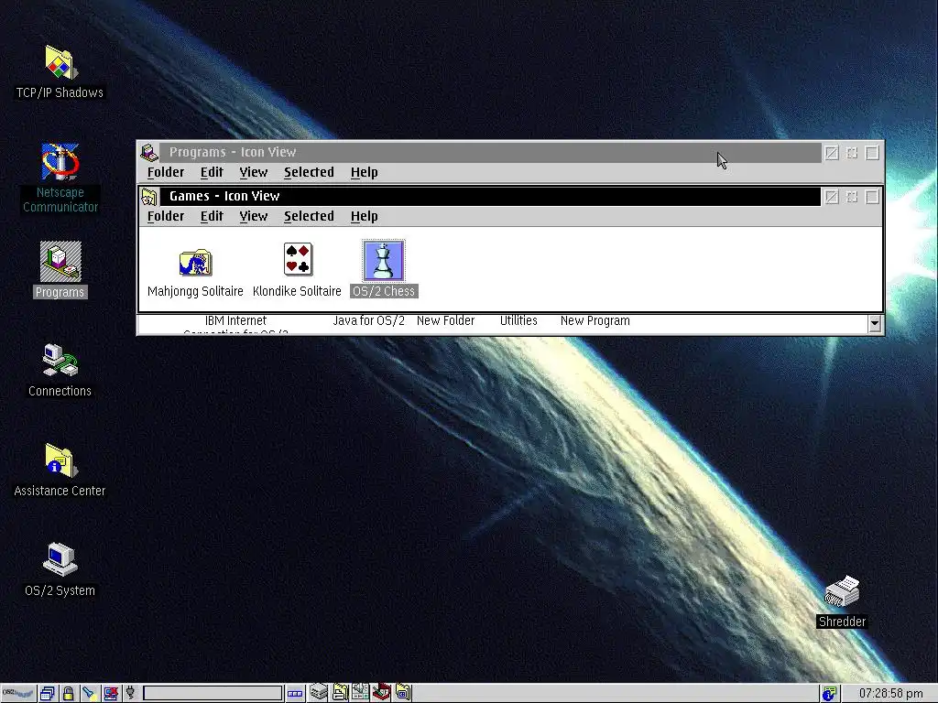Click the scroll down arrow in Programs window
Screen dimensions: 938x703
(875, 323)
